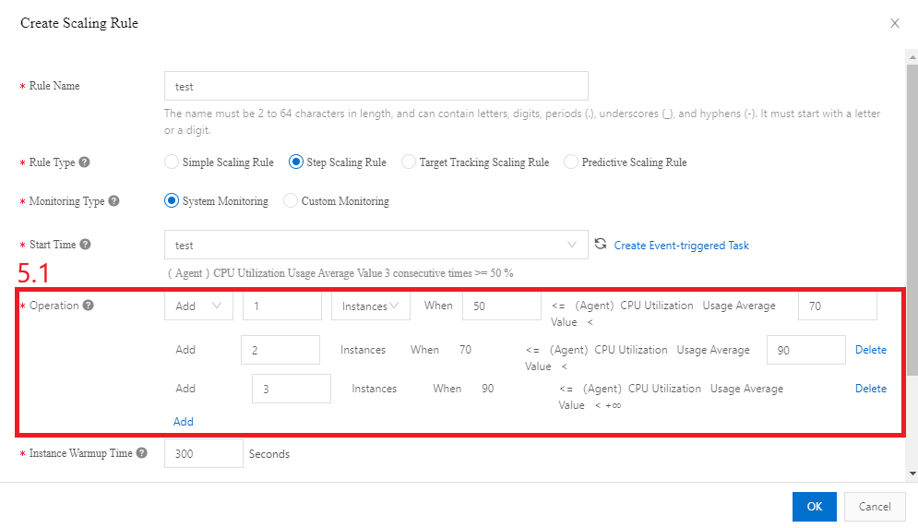Click the help icon next to Instance Warmup Time
Image resolution: width=918 pixels, height=528 pixels.
click(141, 453)
